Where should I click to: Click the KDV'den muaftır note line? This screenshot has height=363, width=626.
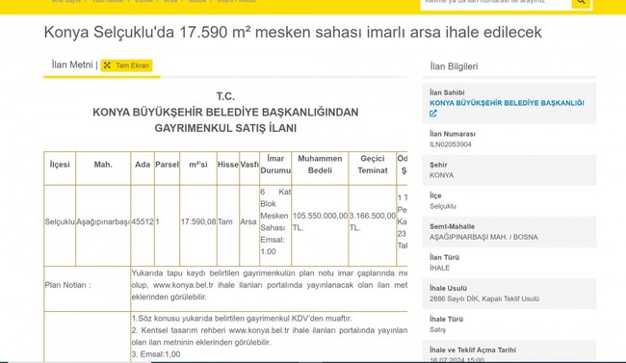[242, 319]
